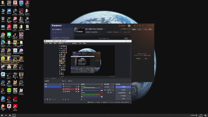208x117 pixels.
Task: Open microphone channel options menu in mixer
Action: coord(82,88)
